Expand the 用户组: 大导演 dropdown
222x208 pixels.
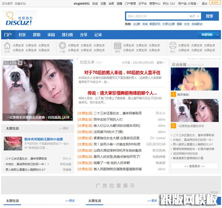coord(188,4)
